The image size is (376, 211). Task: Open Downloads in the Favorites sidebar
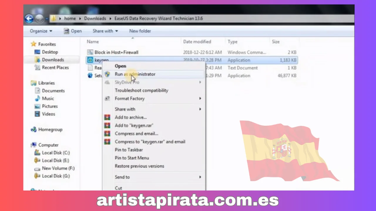[x=53, y=60]
